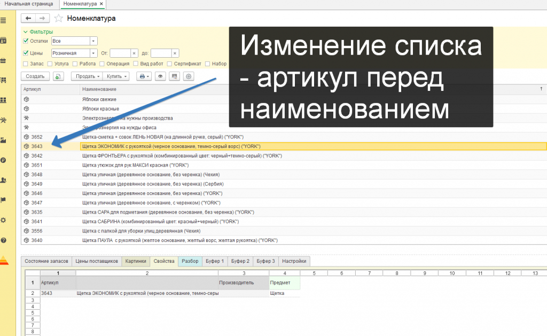Toggle the Остатки checkbox

(x=26, y=41)
